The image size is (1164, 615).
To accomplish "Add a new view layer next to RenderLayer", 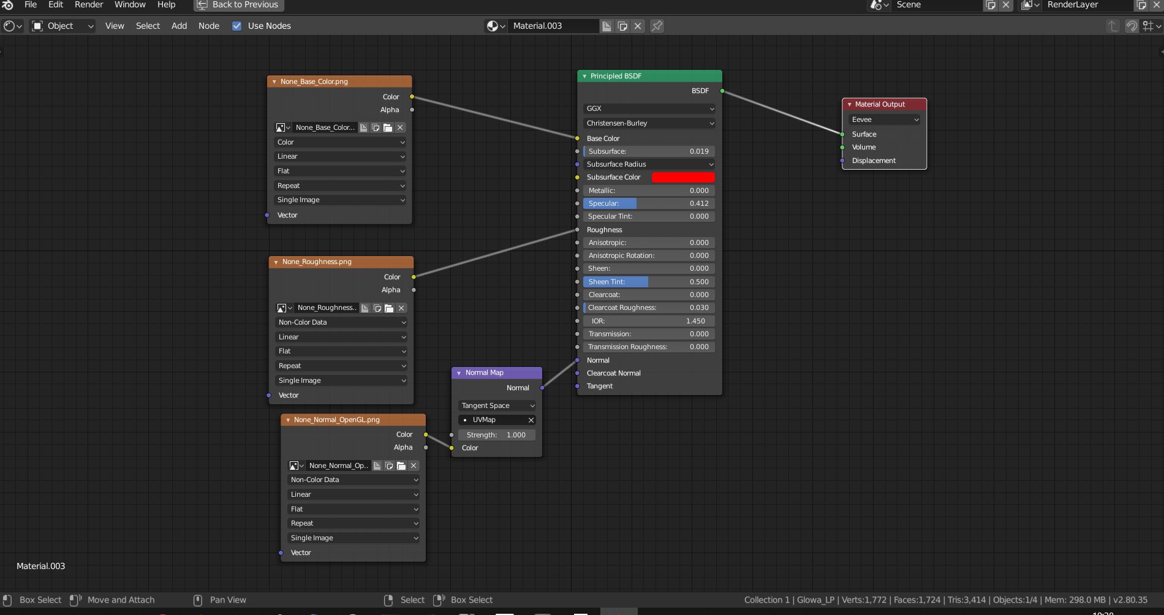I will point(1141,5).
